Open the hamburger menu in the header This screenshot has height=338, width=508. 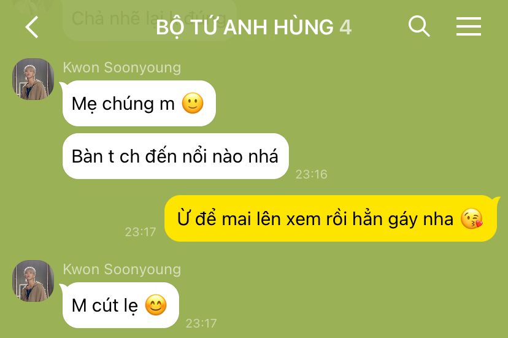[x=469, y=26]
